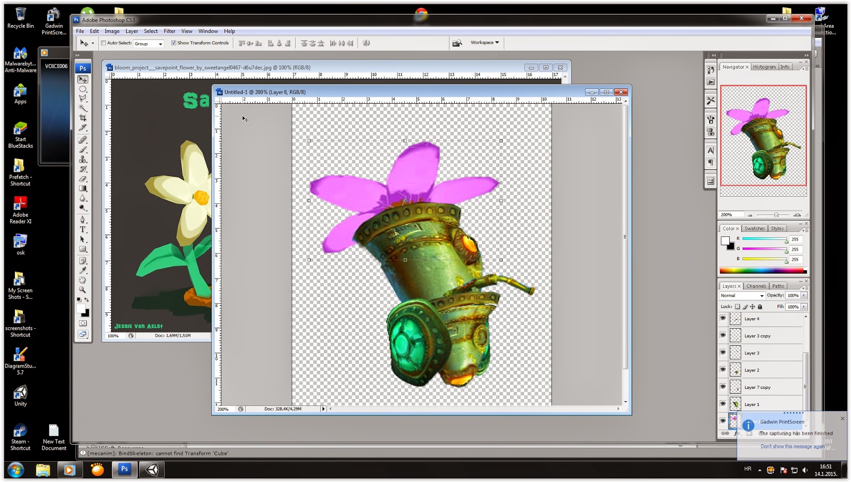Enable the Auto-Select checkbox
This screenshot has height=482, width=851.
(x=104, y=43)
